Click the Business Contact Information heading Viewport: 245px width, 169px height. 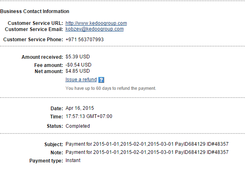pyautogui.click(x=35, y=11)
